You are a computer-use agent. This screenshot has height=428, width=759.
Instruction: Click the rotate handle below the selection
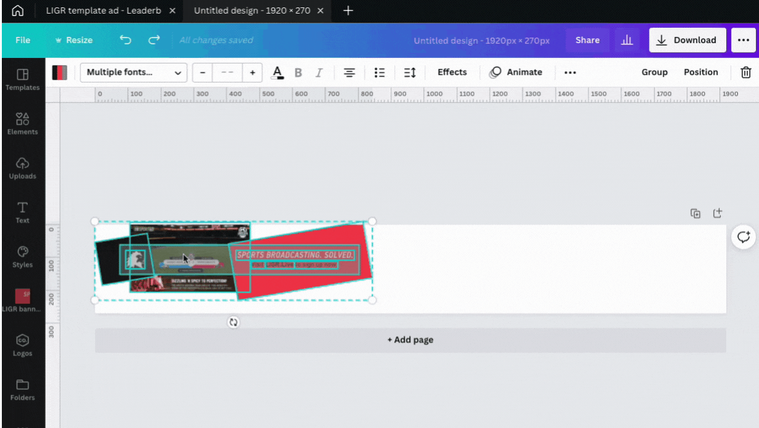[x=233, y=323]
